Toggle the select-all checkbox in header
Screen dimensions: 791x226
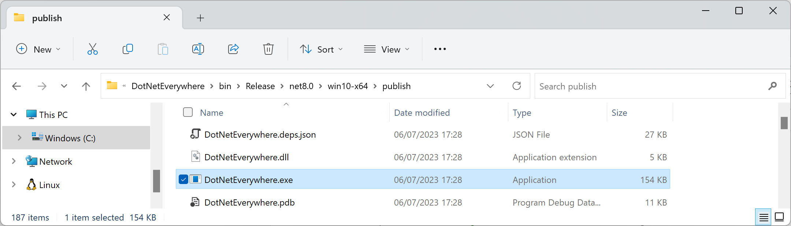(x=188, y=112)
